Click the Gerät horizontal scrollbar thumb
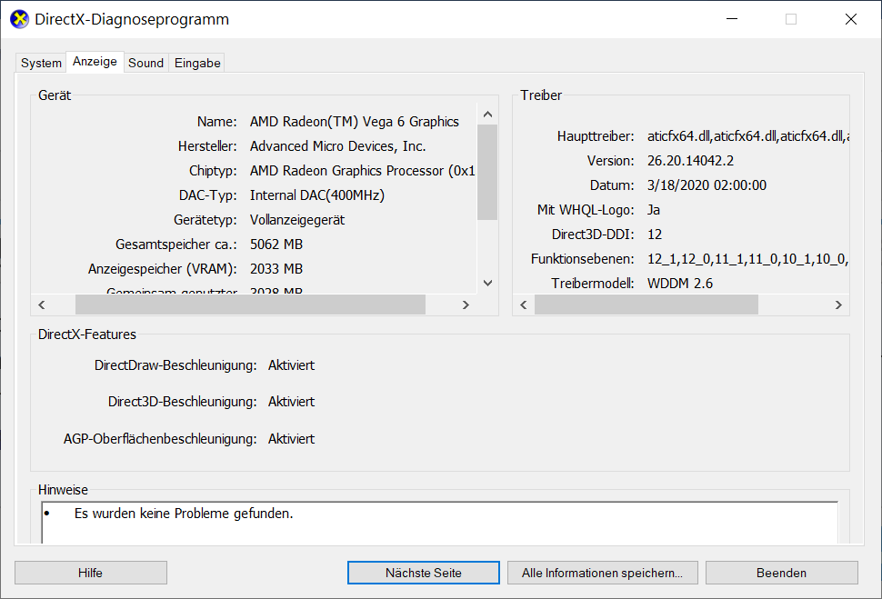Viewport: 882px width, 599px height. (250, 304)
